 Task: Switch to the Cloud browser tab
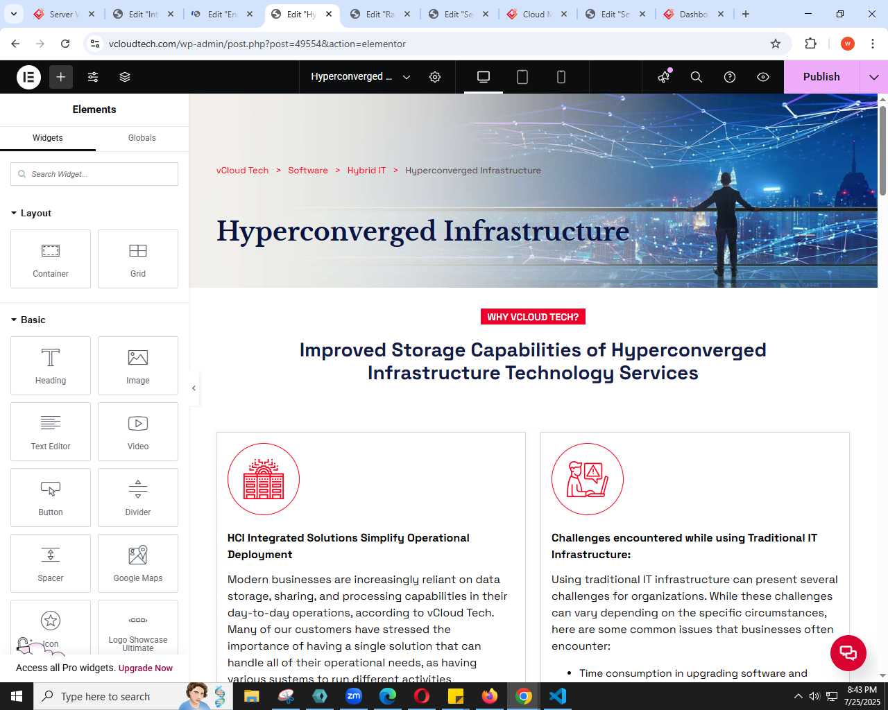point(538,14)
